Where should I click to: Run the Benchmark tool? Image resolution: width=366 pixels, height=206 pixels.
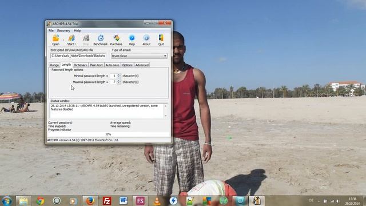[x=101, y=40]
